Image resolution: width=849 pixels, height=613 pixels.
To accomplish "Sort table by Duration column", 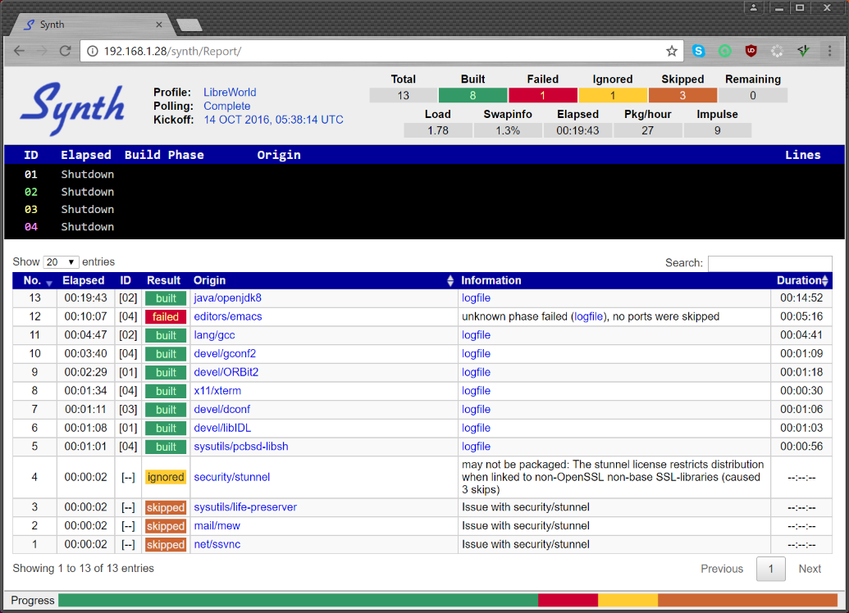I will pos(802,280).
